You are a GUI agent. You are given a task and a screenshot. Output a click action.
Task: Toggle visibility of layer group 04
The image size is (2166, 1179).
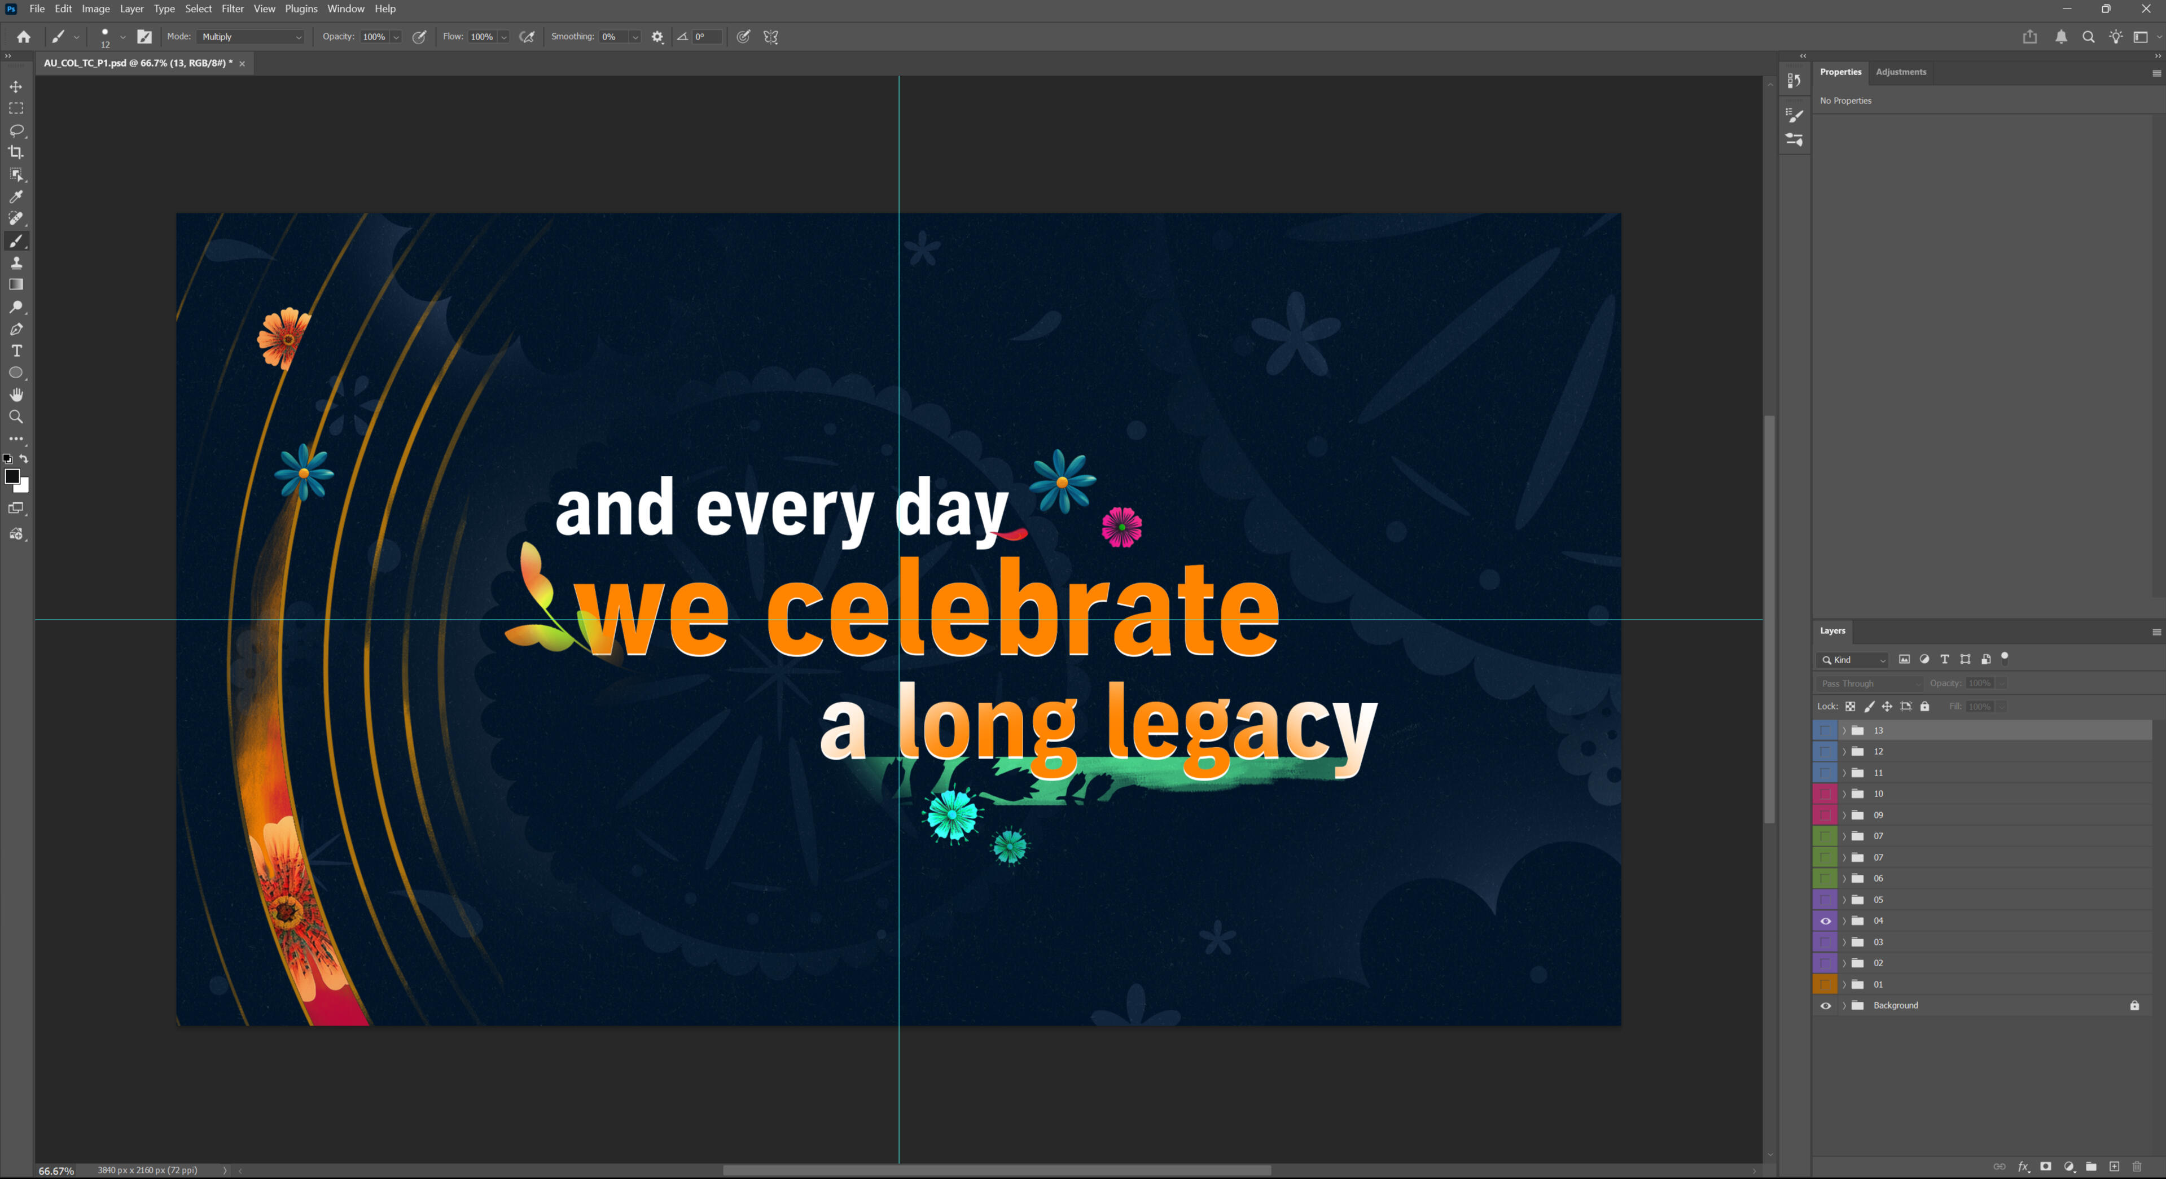coord(1826,921)
